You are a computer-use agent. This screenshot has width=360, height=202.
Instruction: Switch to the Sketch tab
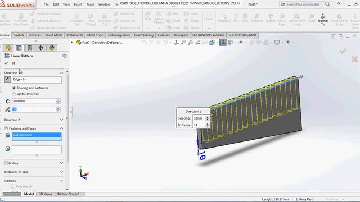click(19, 35)
